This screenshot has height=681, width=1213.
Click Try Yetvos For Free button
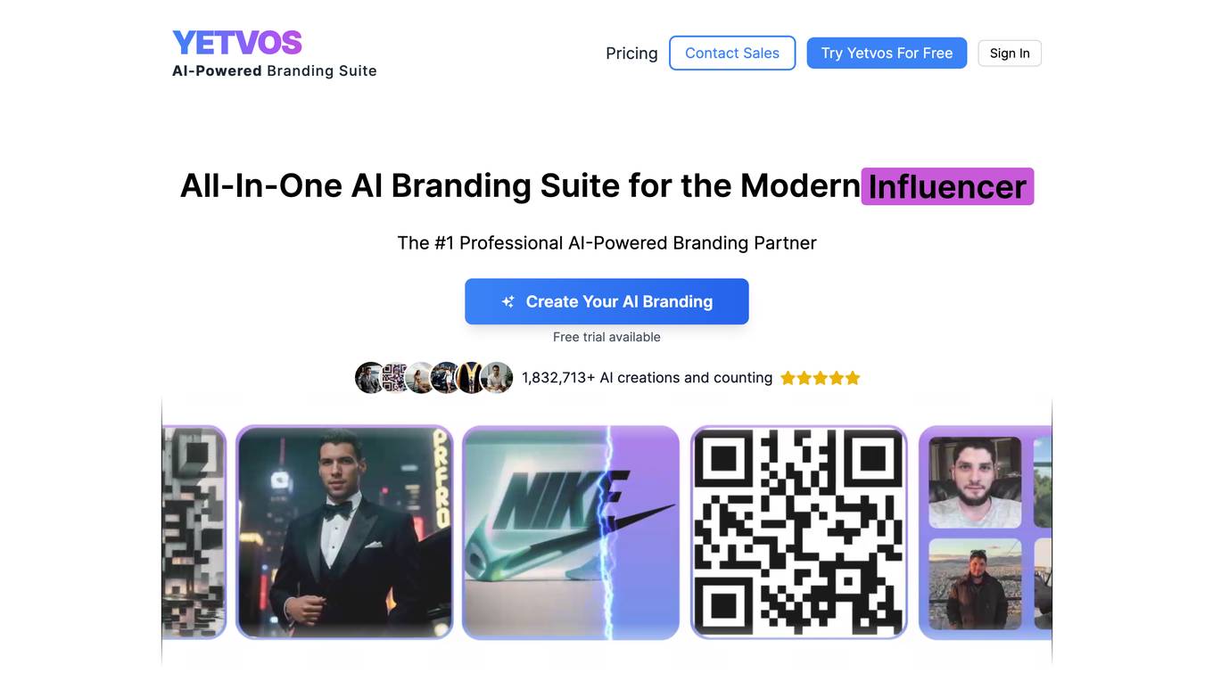point(887,53)
